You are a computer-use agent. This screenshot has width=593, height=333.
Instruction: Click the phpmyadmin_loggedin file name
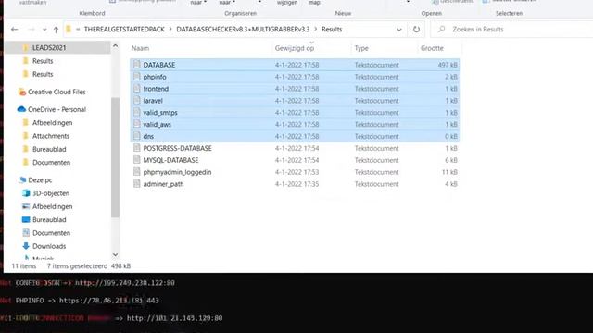point(177,172)
